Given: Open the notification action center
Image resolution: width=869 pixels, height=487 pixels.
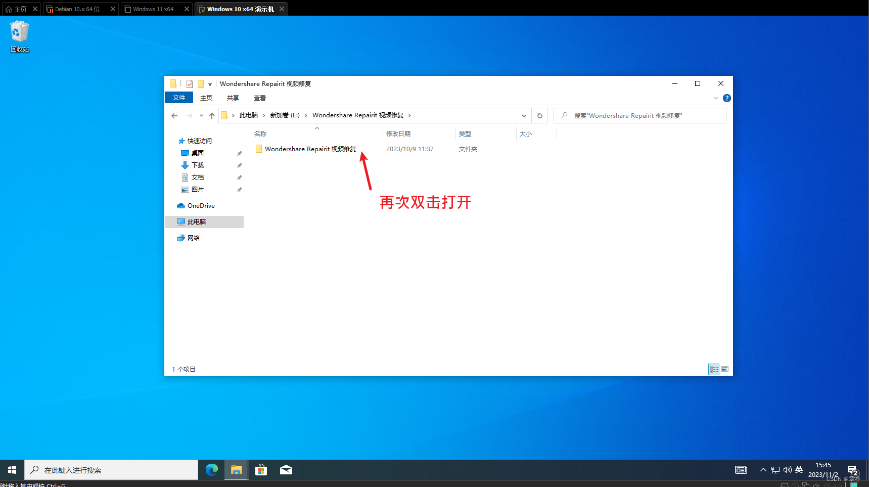Looking at the screenshot, I should pos(853,470).
